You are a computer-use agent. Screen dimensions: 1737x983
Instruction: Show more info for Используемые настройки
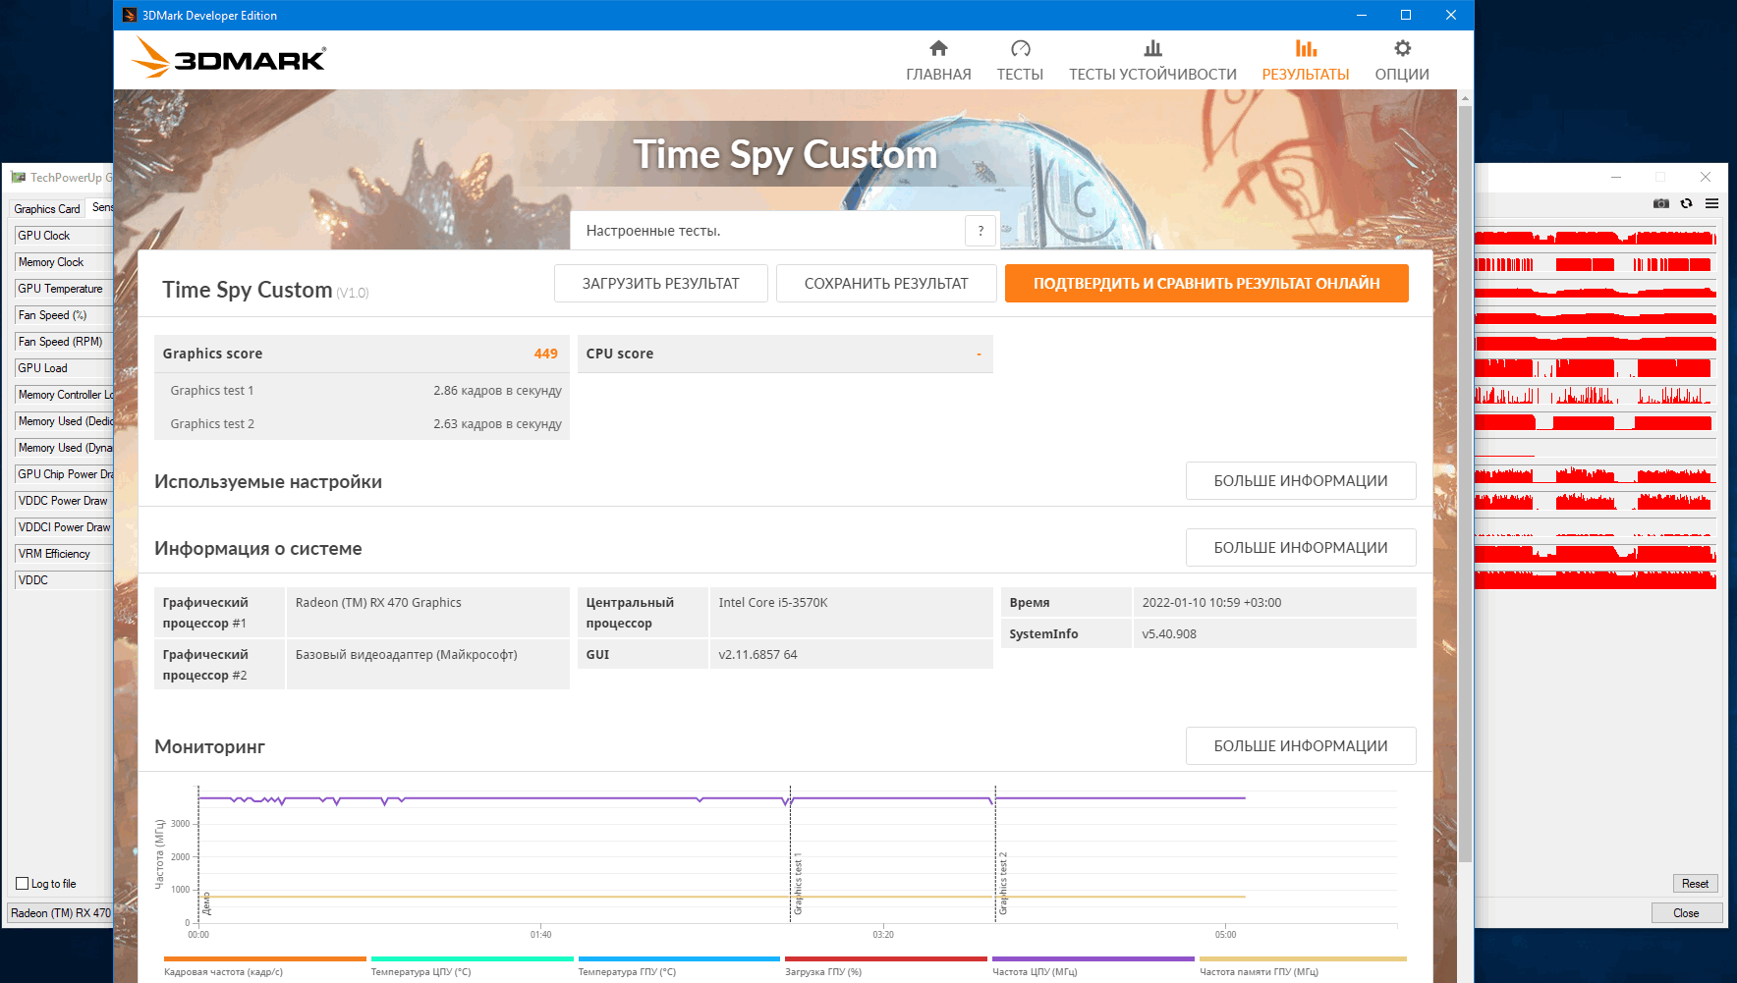1301,481
